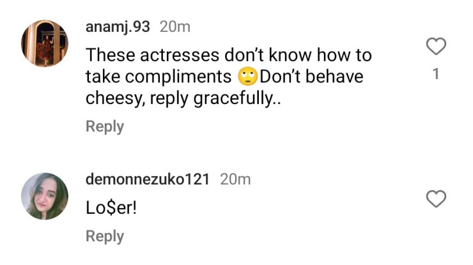Like the comment by anamj.93
The height and width of the screenshot is (265, 473).
pyautogui.click(x=436, y=47)
